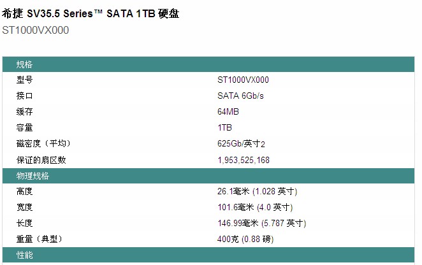
Task: Click the 型号 row label
Action: [24, 80]
